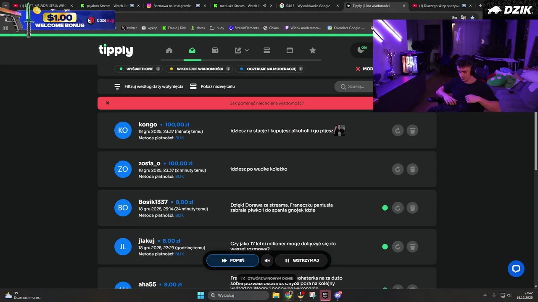This screenshot has height=302, width=538.
Task: Toggle Pokaż nazwę celu option
Action: click(213, 86)
